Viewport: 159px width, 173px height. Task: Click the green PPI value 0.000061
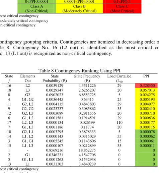[147, 141]
